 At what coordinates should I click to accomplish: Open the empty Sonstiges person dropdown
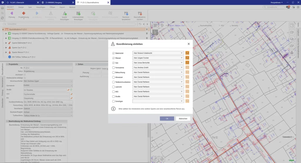coord(158,101)
